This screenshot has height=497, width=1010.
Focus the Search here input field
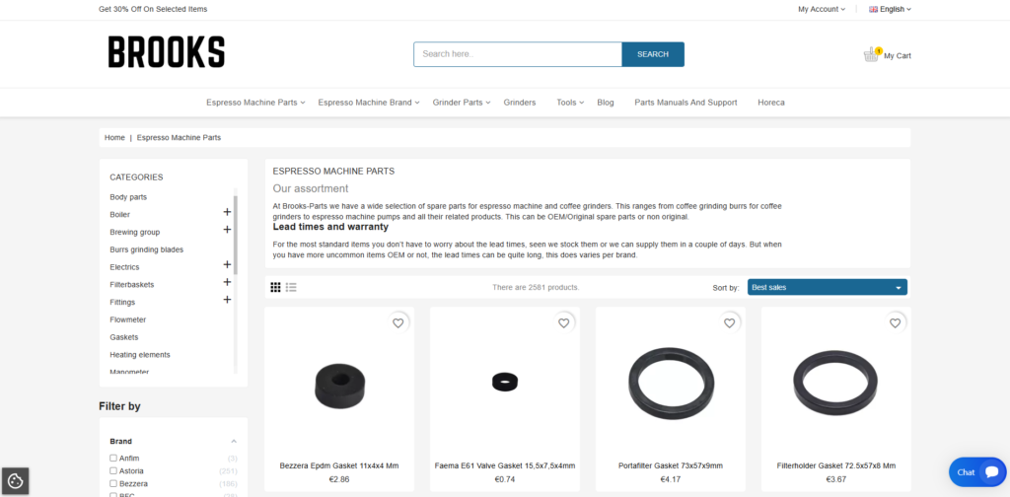click(518, 54)
